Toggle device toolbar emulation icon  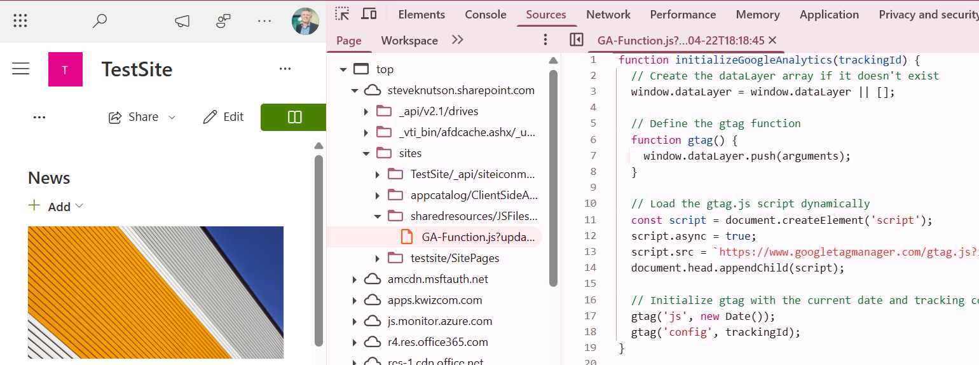[369, 14]
